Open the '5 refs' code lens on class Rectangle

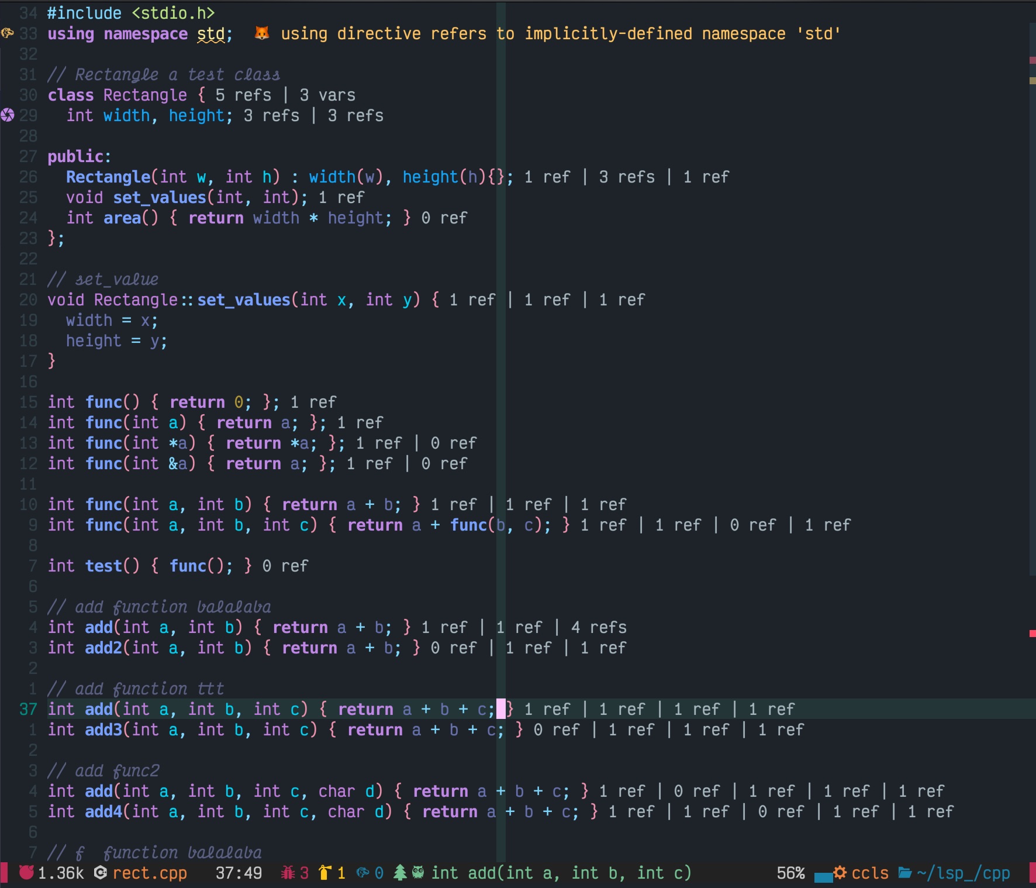(x=243, y=95)
